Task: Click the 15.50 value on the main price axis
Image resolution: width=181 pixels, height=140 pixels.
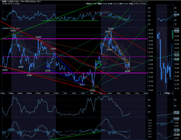Action: (151, 41)
